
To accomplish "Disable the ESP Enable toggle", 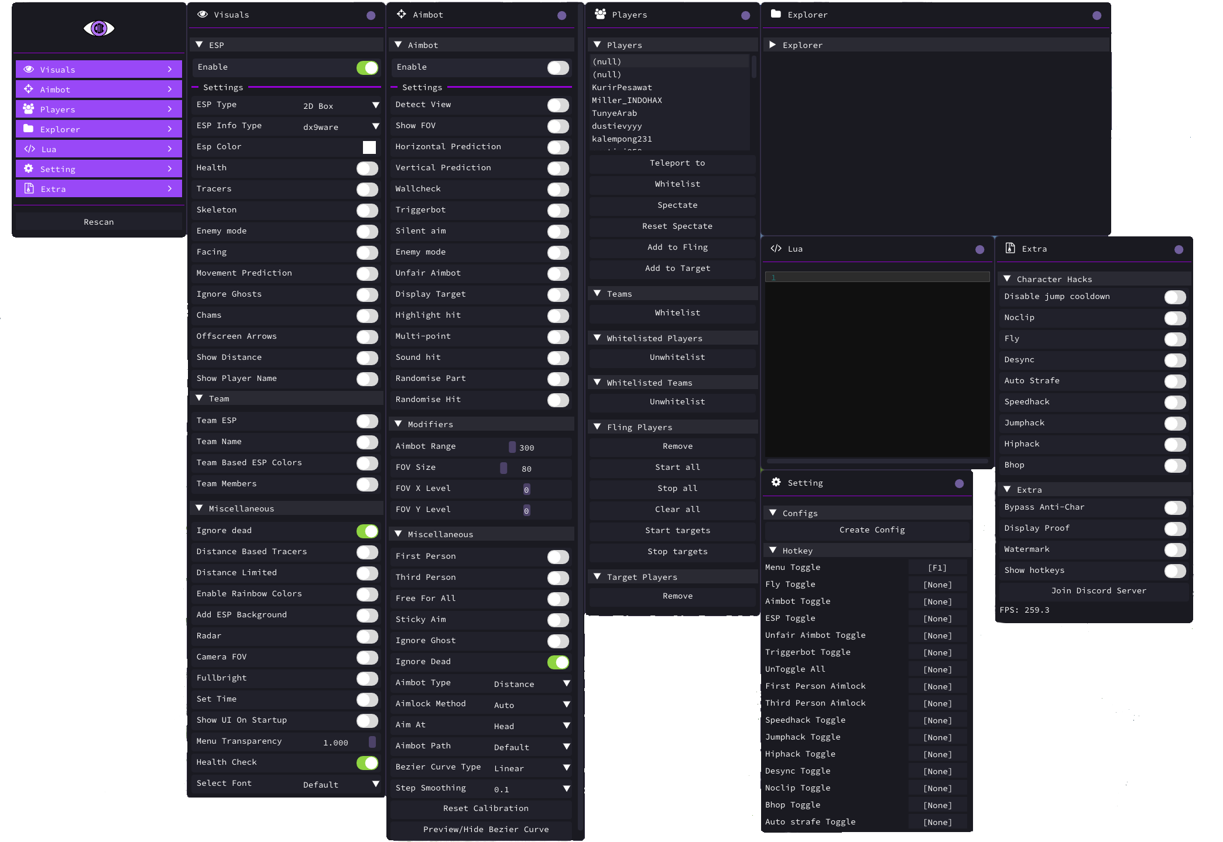I will click(x=367, y=68).
